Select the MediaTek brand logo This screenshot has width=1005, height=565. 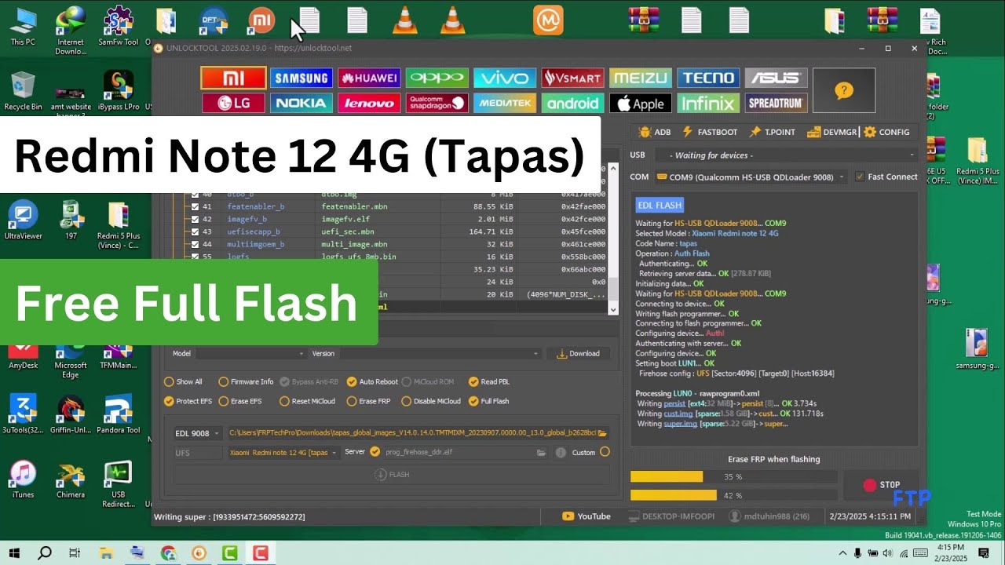click(x=505, y=103)
